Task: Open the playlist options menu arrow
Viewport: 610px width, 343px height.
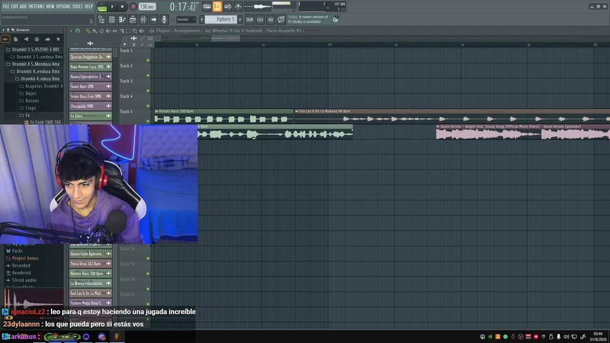Action: point(71,31)
